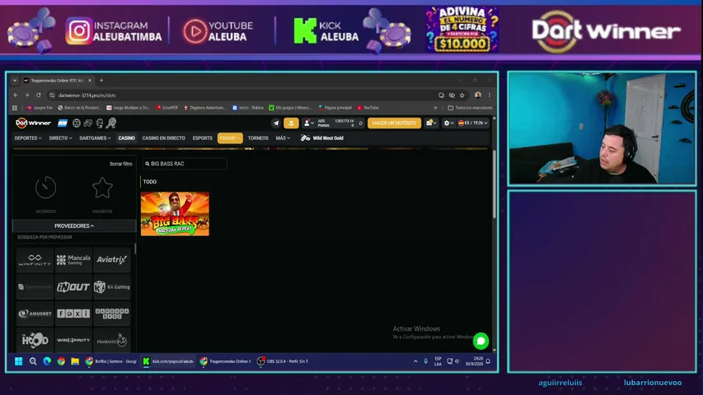Open the settings gear dropdown

coord(448,123)
